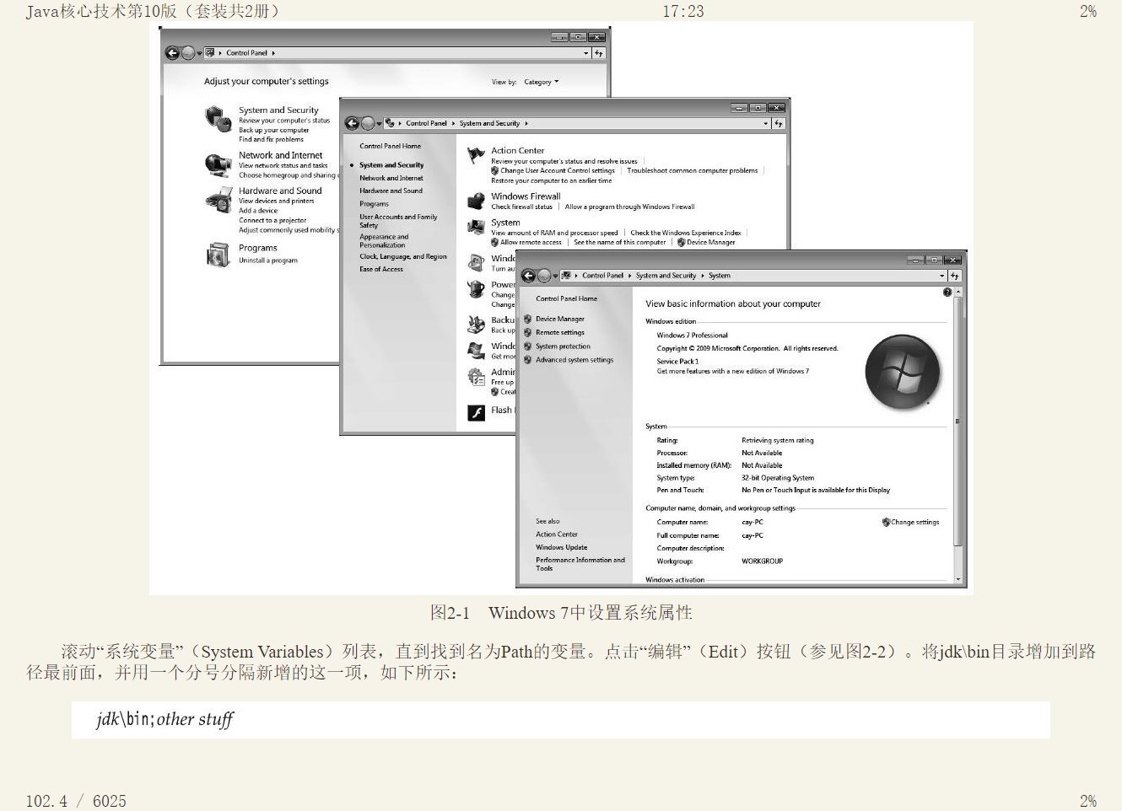This screenshot has width=1122, height=811.
Task: Click the 17:23 clock at the top of the reader
Action: [x=683, y=11]
